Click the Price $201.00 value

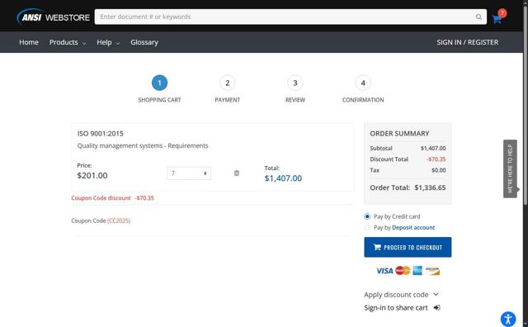[92, 176]
